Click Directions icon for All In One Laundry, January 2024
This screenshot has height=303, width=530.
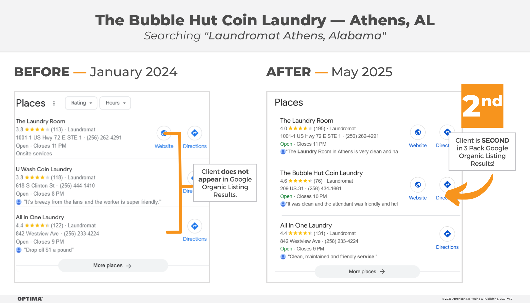pyautogui.click(x=195, y=226)
